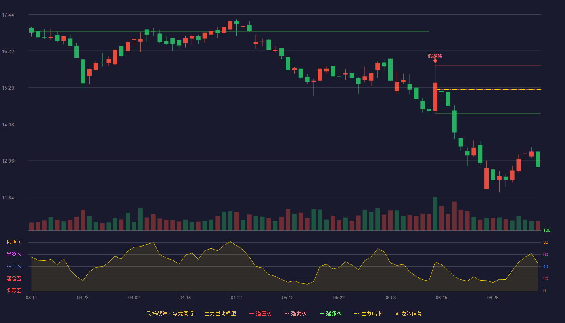565x323 pixels.
Task: Click the 17.44 price axis label
Action: pyautogui.click(x=8, y=15)
